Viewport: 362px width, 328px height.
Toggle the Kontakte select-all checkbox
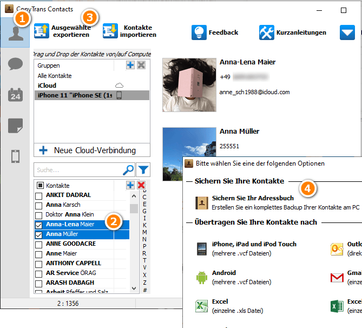click(x=40, y=185)
